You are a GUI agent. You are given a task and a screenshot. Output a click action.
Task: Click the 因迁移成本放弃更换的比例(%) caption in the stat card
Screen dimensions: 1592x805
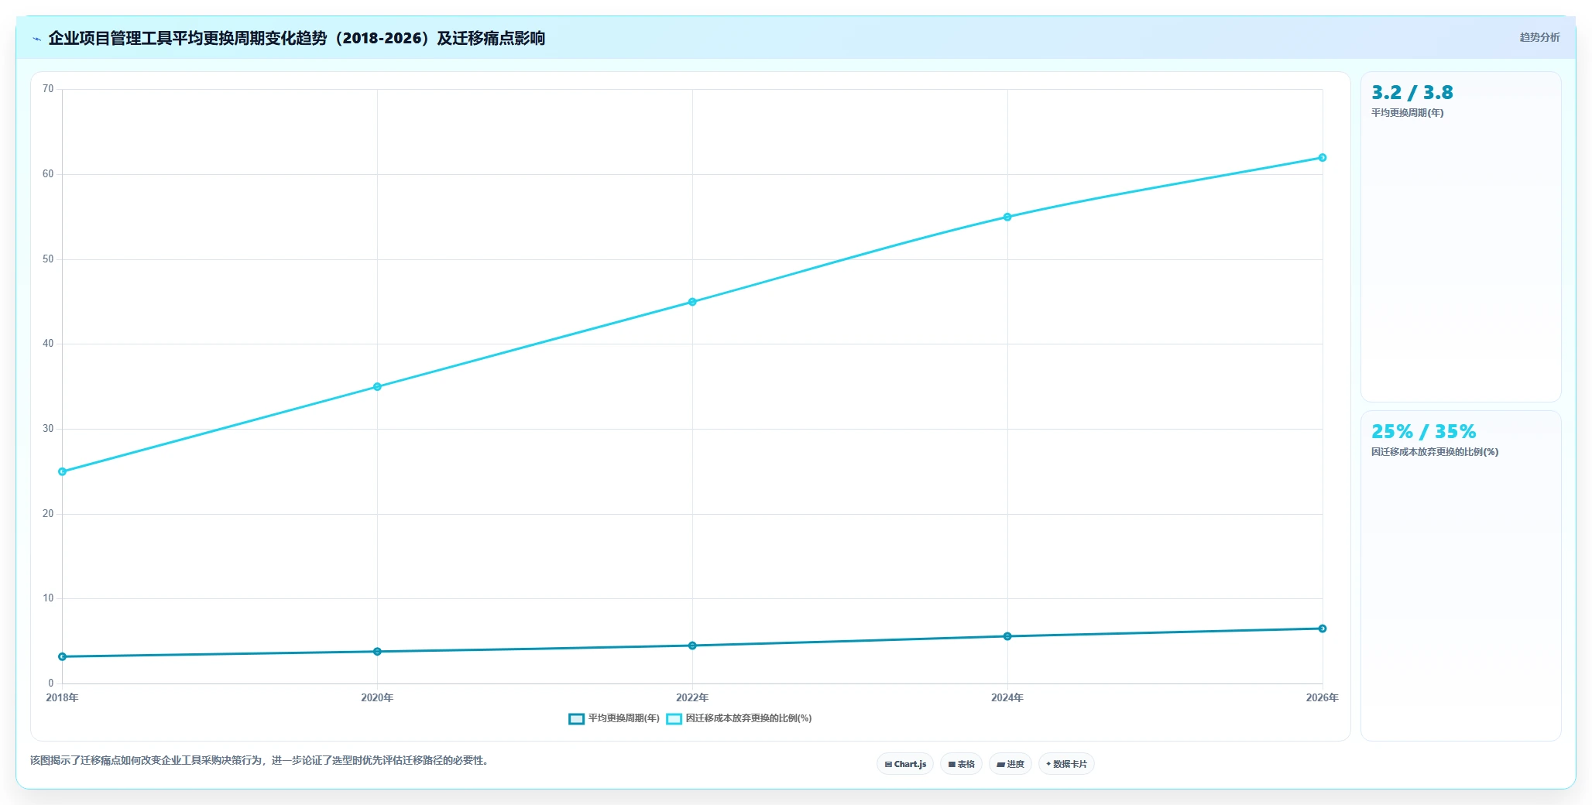[1435, 452]
